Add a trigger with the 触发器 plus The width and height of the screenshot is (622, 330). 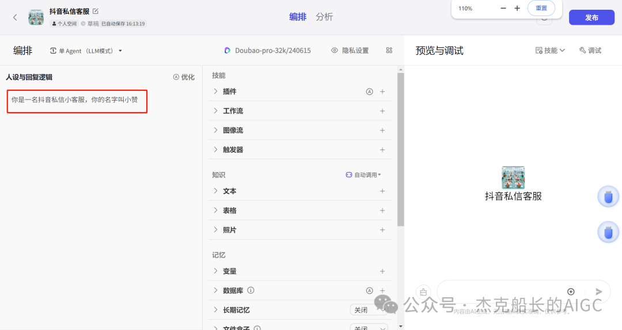pyautogui.click(x=382, y=149)
